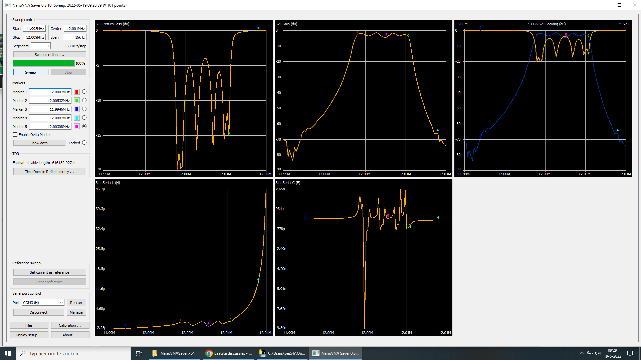Screen dimensions: 641x360
Task: Pick Marker 4 cyan color swatch
Action: tap(77, 118)
